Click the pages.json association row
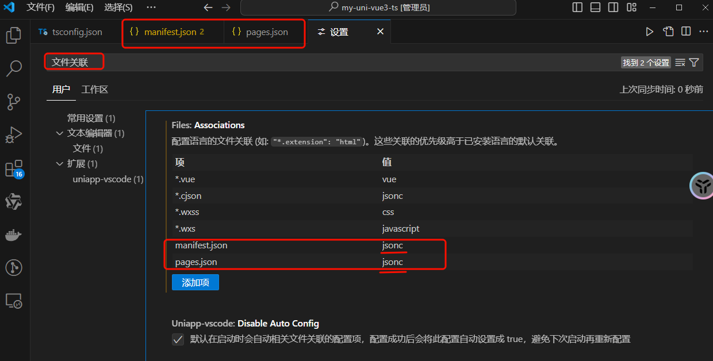Screen dimensions: 713x361 point(432,262)
